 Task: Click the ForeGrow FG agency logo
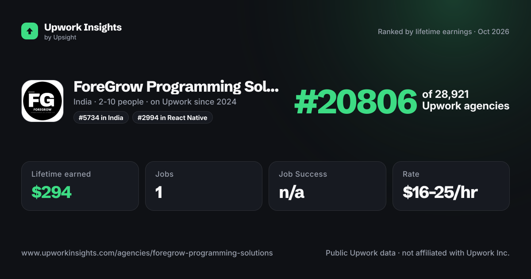click(42, 101)
